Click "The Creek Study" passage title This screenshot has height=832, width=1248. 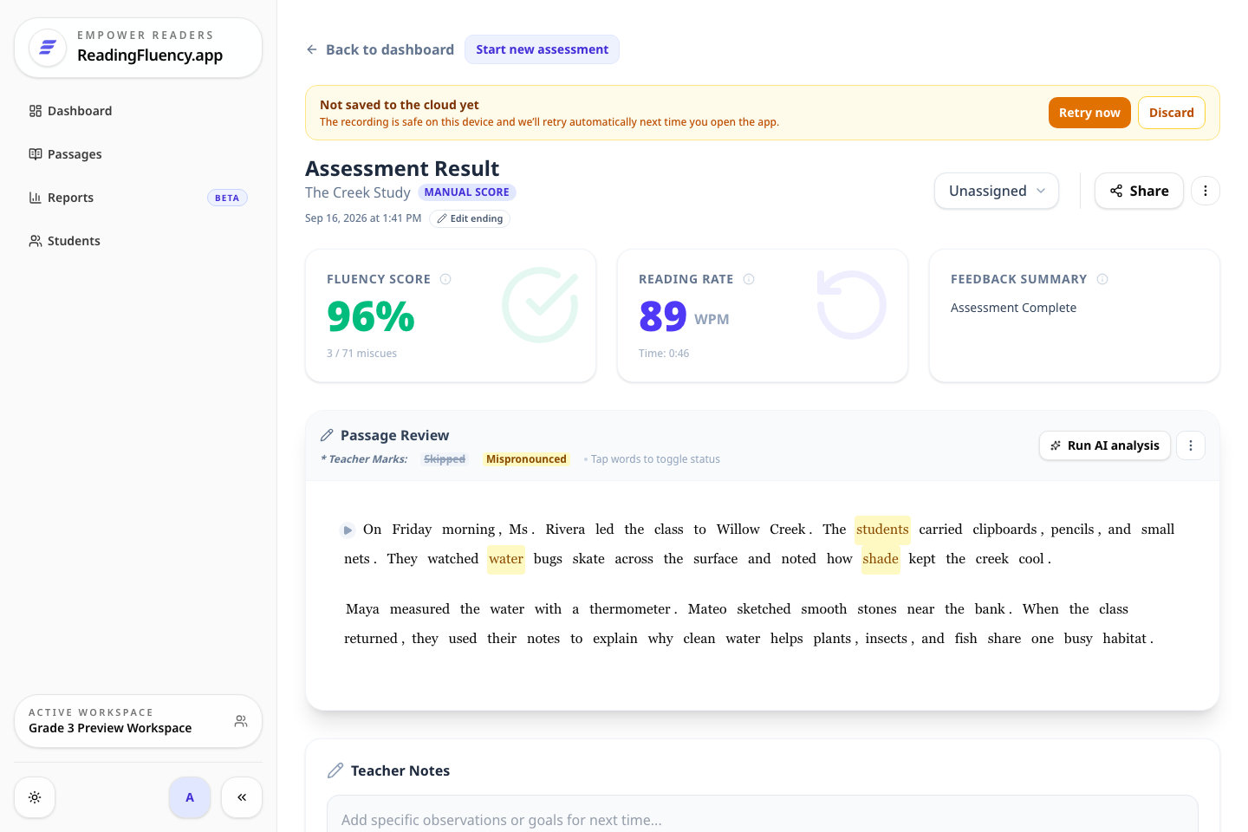358,192
